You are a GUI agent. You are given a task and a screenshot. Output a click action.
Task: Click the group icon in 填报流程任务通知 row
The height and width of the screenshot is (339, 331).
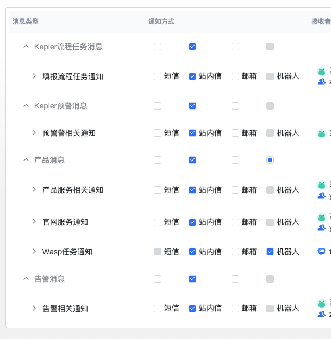(x=322, y=81)
